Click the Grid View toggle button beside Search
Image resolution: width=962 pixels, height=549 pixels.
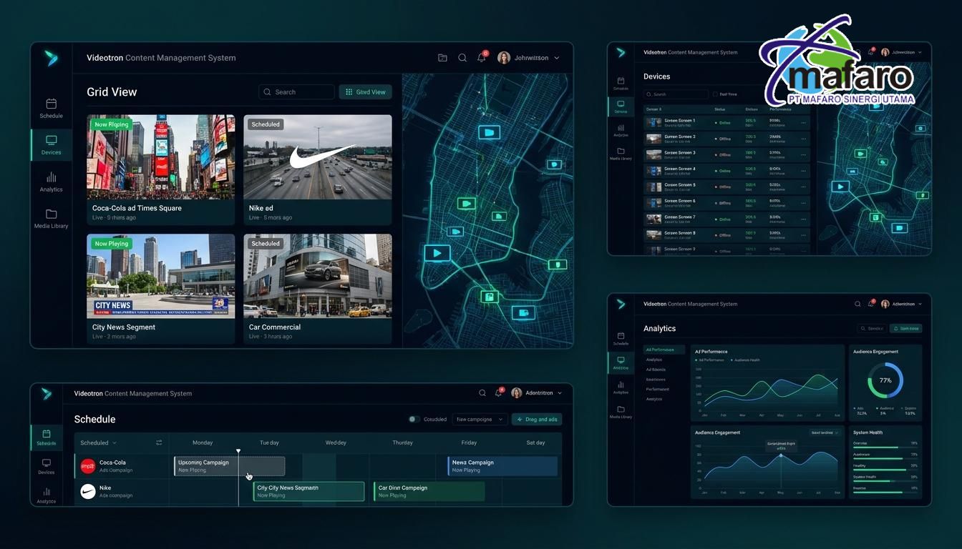coord(365,91)
